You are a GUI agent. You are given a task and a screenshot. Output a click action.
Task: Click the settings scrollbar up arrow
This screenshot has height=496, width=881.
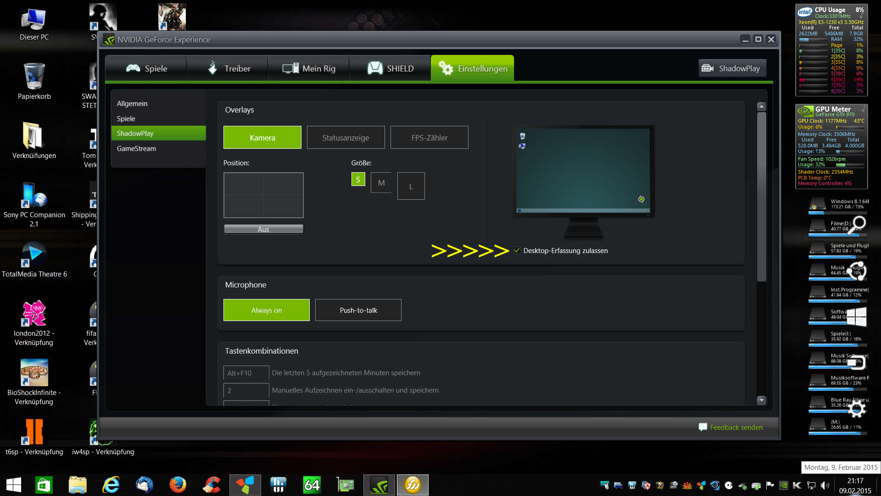(762, 107)
